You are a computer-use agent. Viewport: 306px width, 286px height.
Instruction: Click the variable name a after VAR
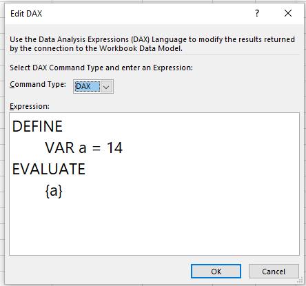pyautogui.click(x=83, y=148)
